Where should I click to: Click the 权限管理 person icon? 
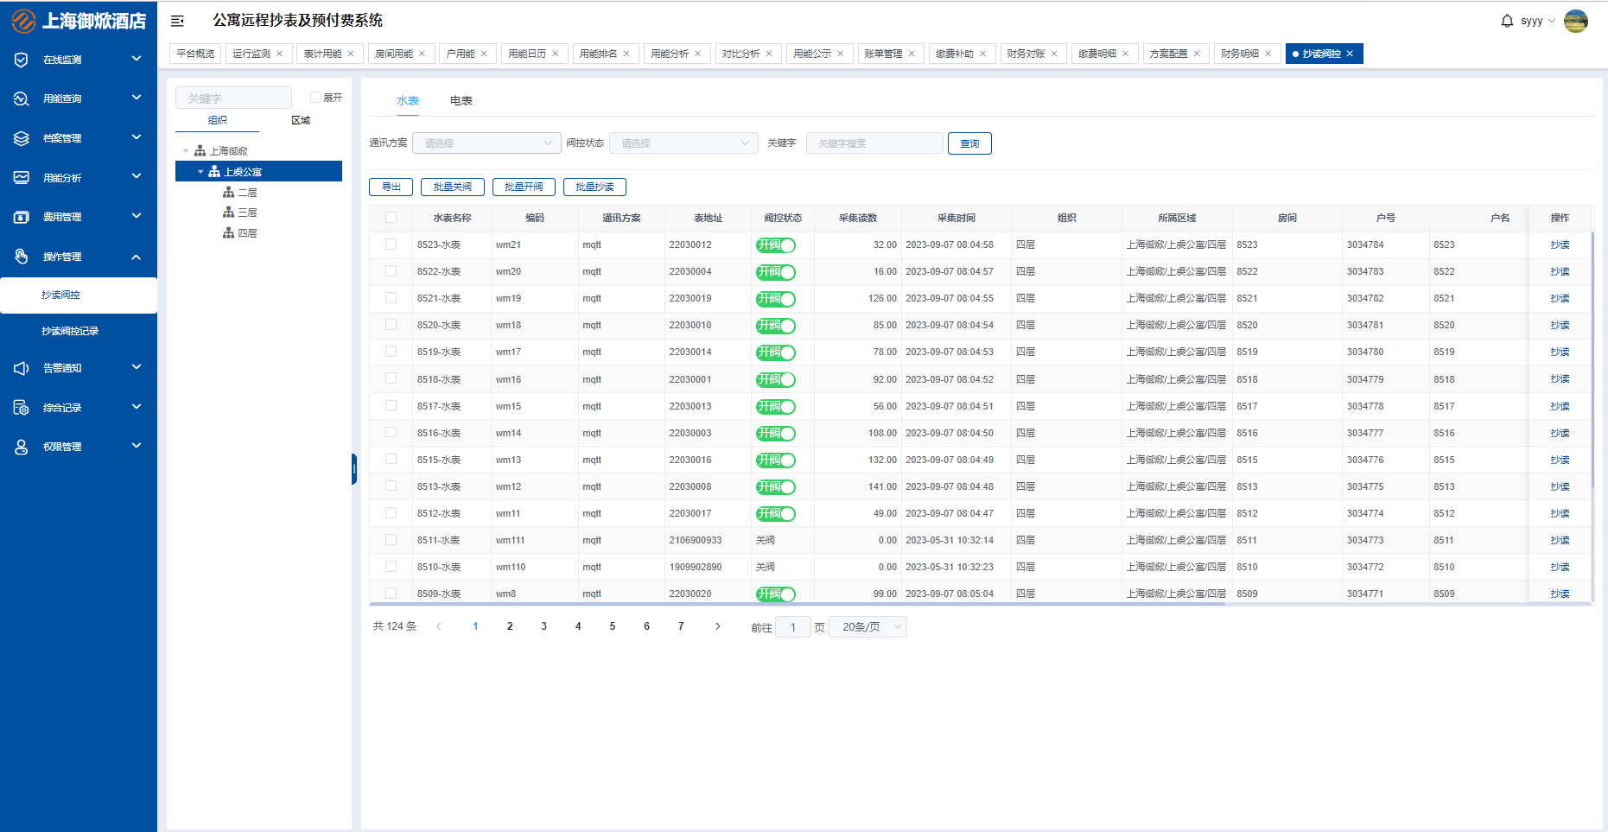[22, 447]
